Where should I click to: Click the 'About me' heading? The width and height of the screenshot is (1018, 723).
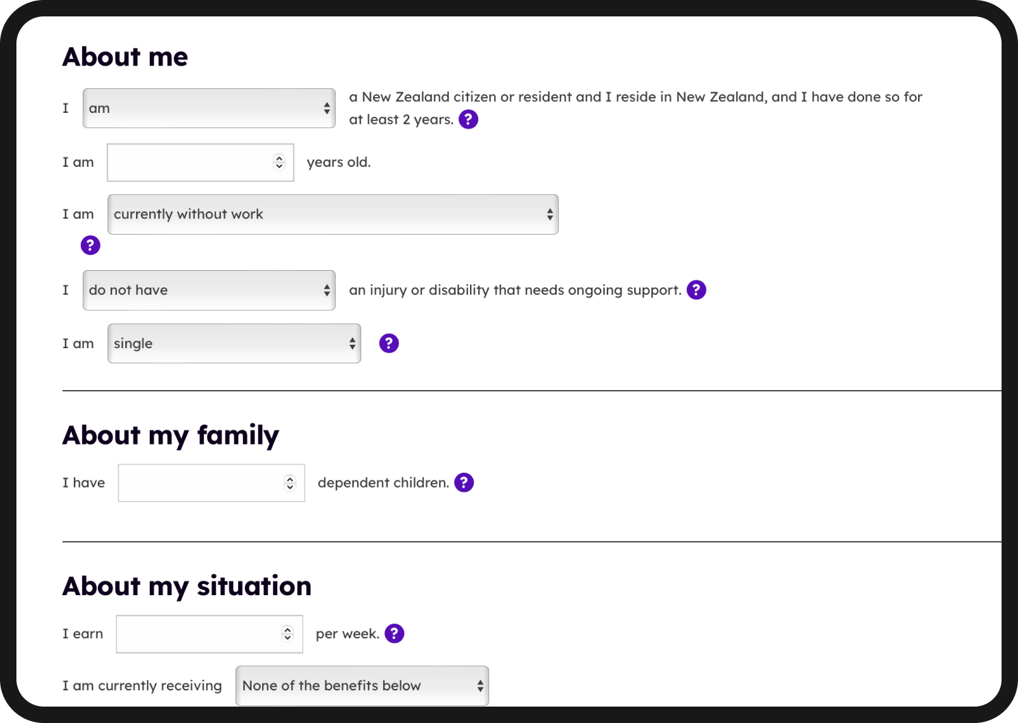point(125,57)
